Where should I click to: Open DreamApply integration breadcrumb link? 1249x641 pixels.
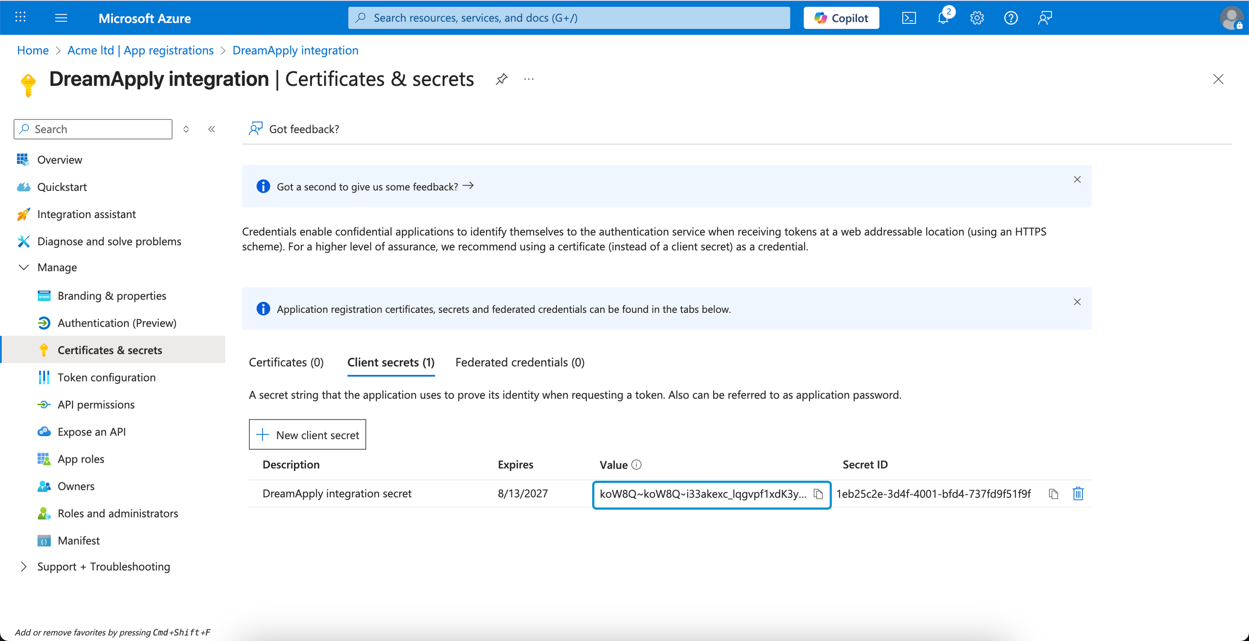[295, 51]
